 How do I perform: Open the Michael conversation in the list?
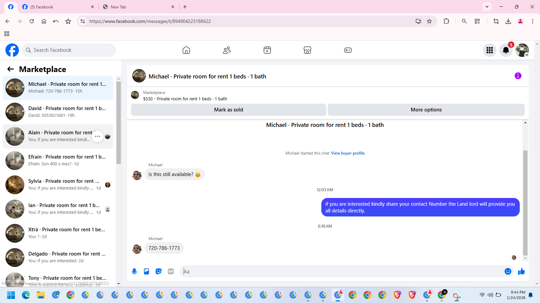click(58, 88)
